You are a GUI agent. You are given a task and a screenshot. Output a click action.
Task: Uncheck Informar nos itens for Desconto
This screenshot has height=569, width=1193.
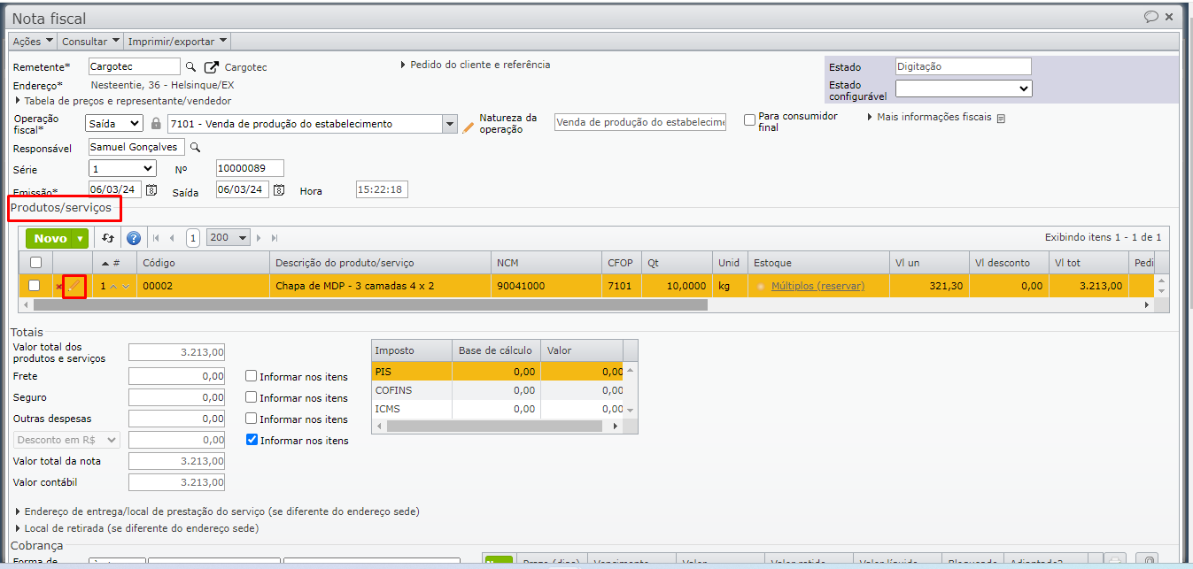(252, 440)
